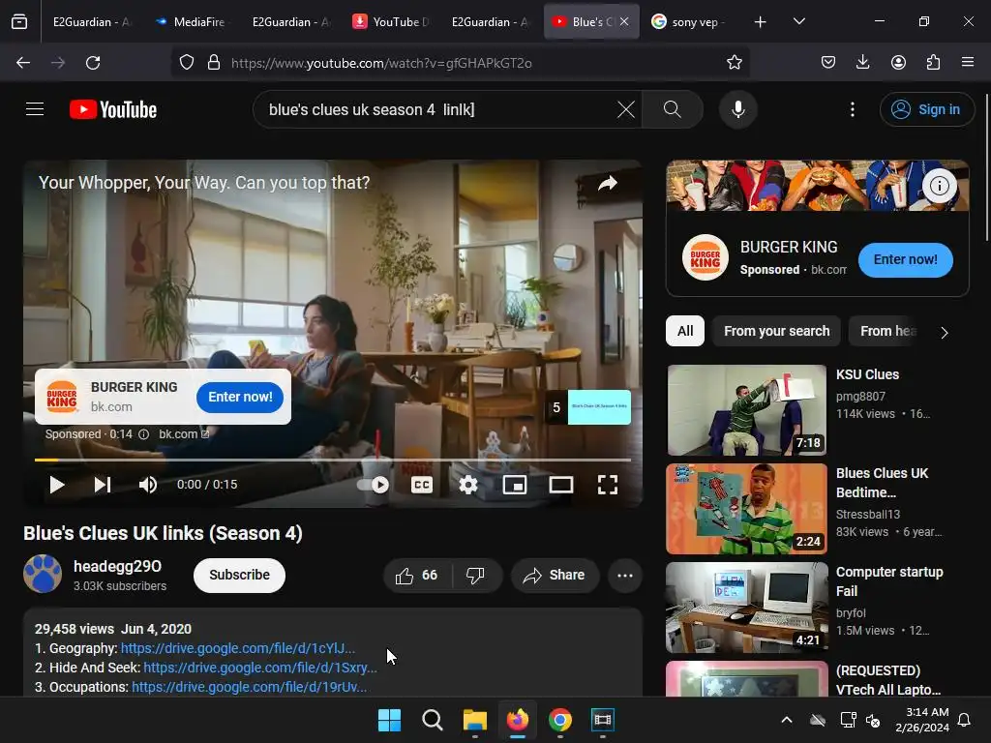This screenshot has width=991, height=743.
Task: Open Windows Start menu
Action: (x=389, y=720)
